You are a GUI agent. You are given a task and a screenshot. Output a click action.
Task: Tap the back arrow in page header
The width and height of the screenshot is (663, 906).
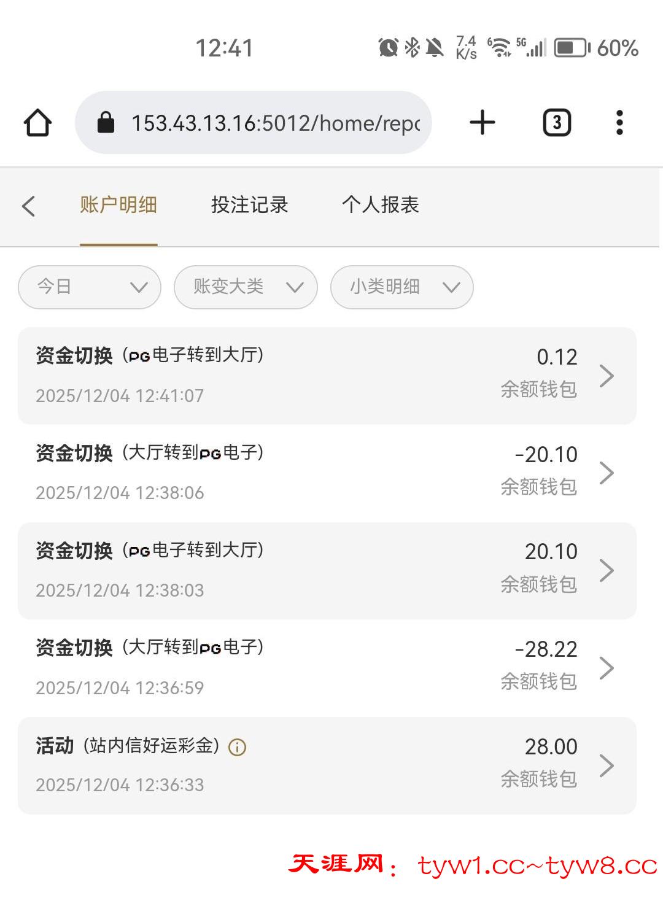pyautogui.click(x=28, y=206)
